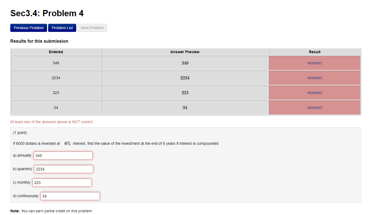Click the first incorrect result cell
The image size is (372, 215).
pos(314,63)
